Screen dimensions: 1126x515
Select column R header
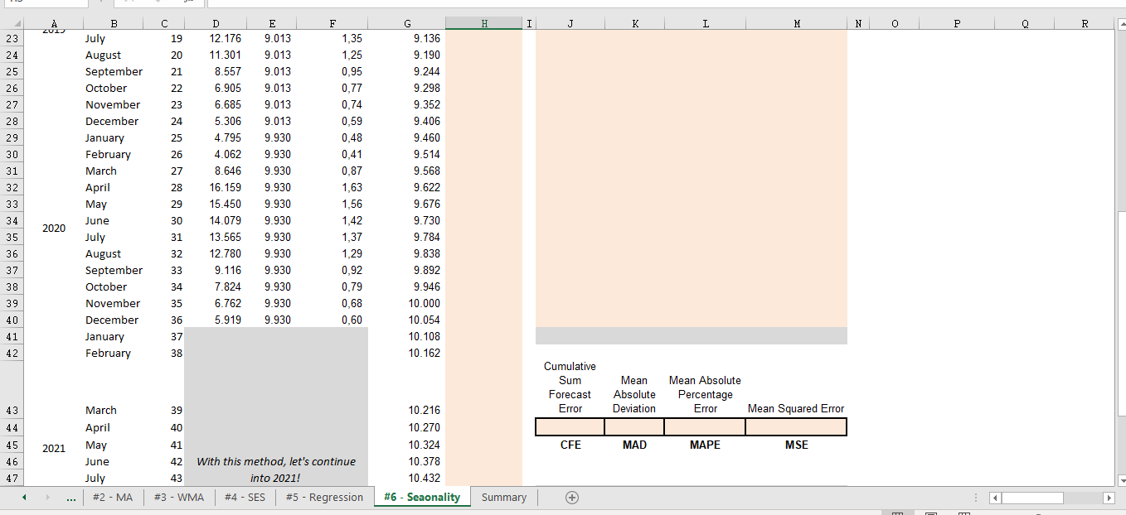point(1085,24)
